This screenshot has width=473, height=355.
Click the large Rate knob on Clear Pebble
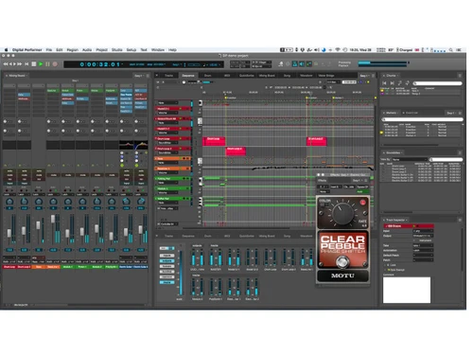pyautogui.click(x=342, y=213)
